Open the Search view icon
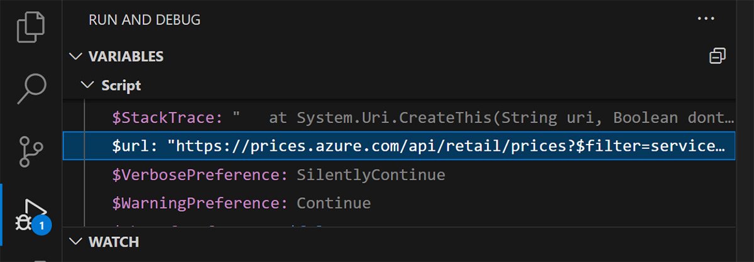 (31, 89)
